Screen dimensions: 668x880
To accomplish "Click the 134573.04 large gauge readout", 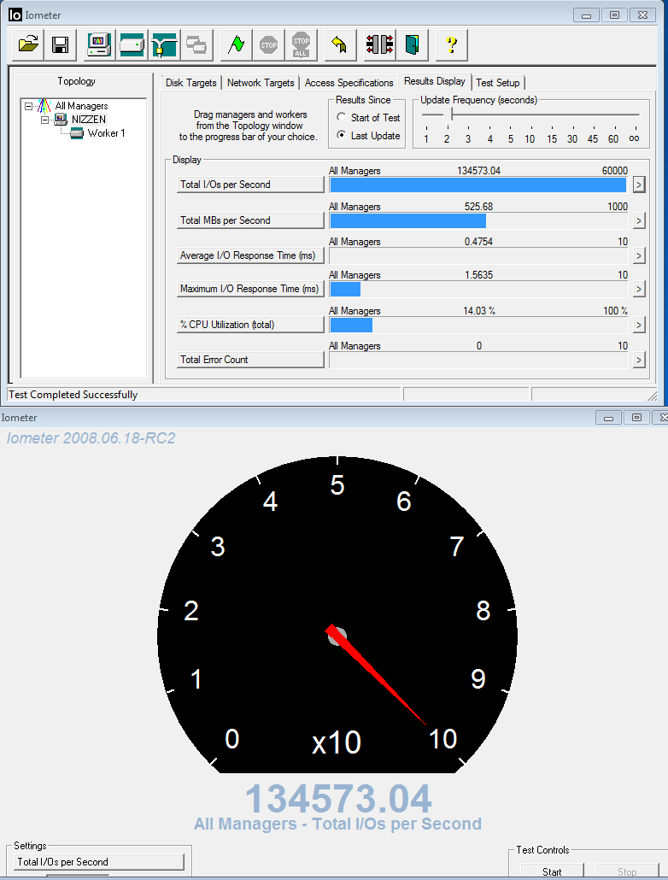I will 338,798.
